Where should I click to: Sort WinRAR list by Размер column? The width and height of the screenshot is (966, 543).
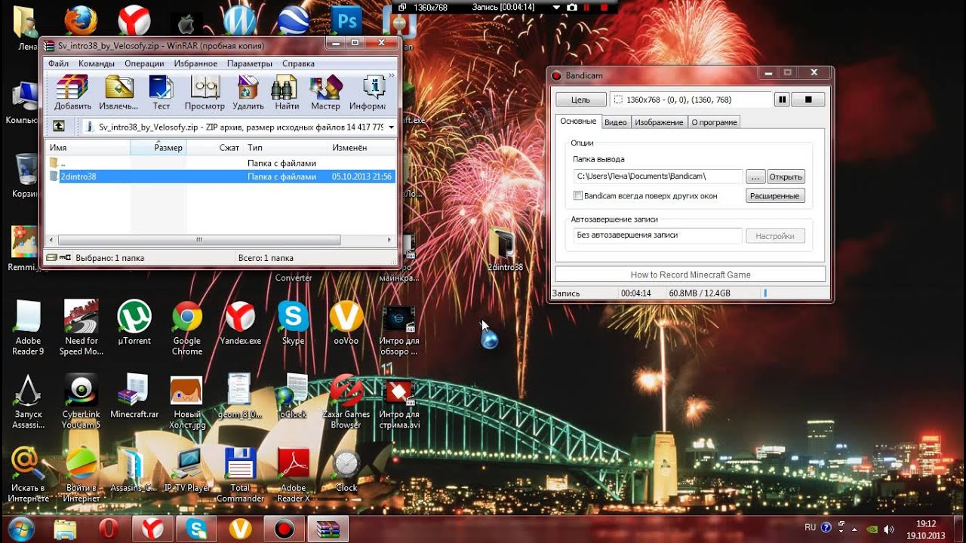click(x=158, y=148)
